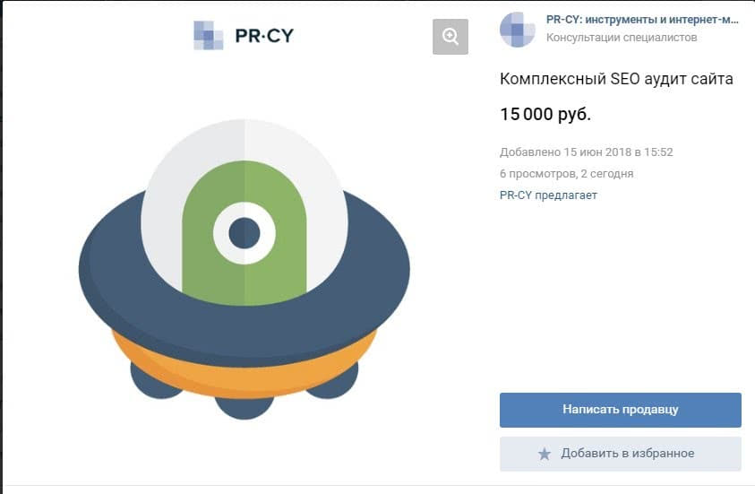Click the title Комплексный SEO аудит сайта
Viewport: 755px width, 494px height.
pos(616,79)
